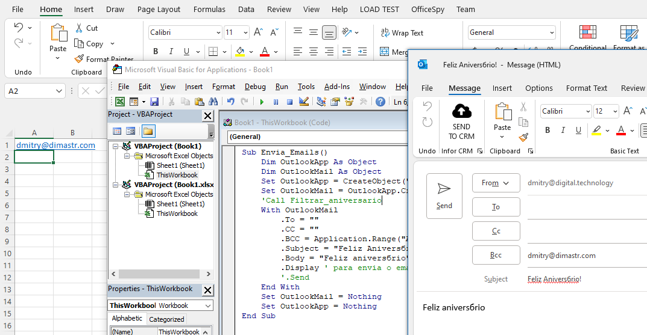Viewport: 647px width, 335px height.
Task: Click Save icon in VBA toolbar
Action: (x=154, y=102)
